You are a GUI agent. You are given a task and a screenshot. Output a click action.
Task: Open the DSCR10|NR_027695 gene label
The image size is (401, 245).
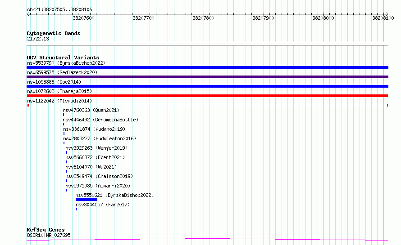49,235
